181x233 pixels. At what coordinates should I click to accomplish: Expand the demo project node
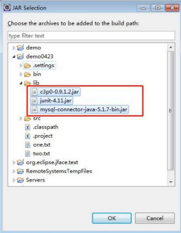pyautogui.click(x=14, y=48)
